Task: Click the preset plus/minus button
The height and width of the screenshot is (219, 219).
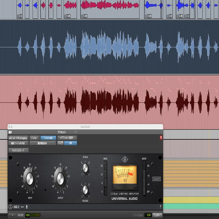Action: tap(59, 143)
